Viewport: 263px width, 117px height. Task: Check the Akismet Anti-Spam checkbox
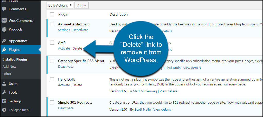click(52, 24)
